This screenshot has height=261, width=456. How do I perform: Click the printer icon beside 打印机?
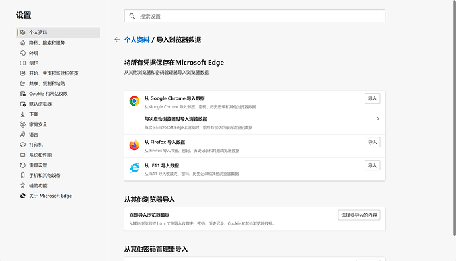tap(22, 145)
